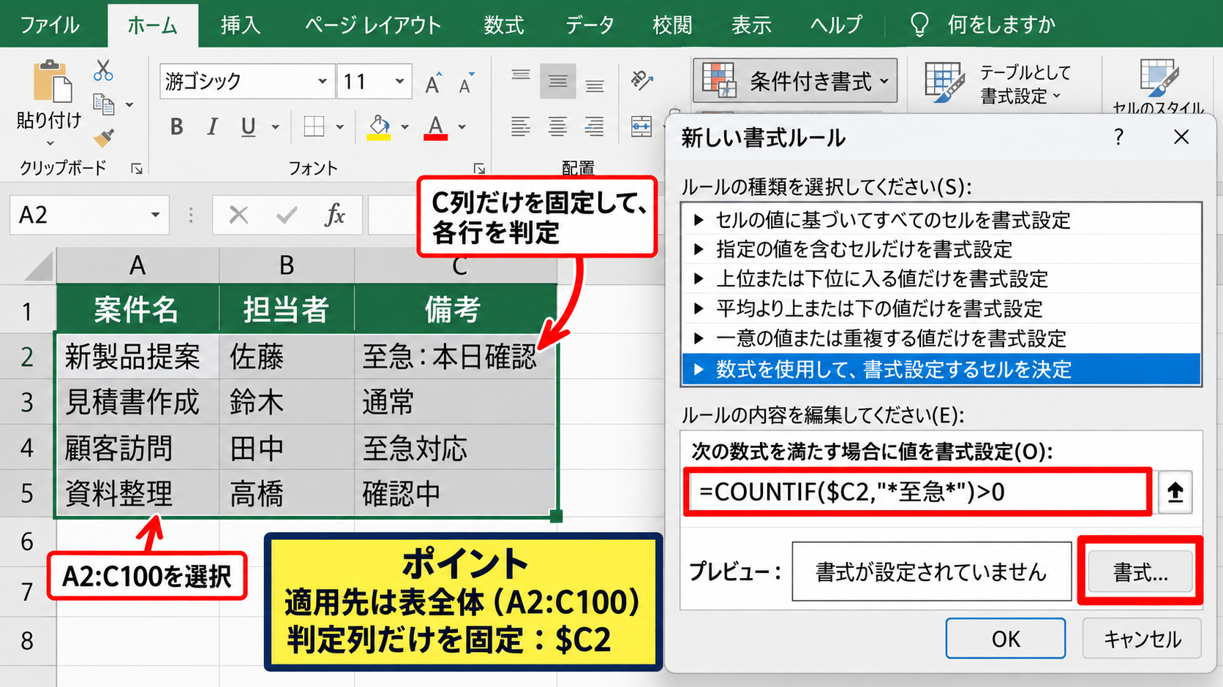Click the merge and center icon

(x=641, y=126)
